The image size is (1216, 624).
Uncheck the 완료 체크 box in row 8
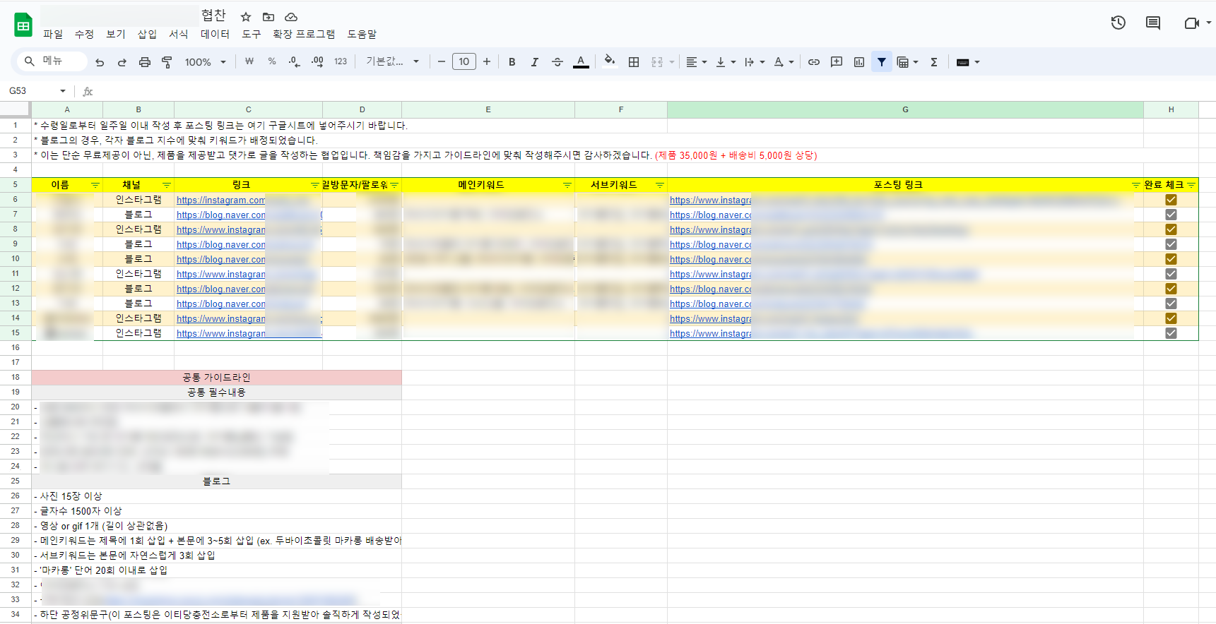(1171, 229)
